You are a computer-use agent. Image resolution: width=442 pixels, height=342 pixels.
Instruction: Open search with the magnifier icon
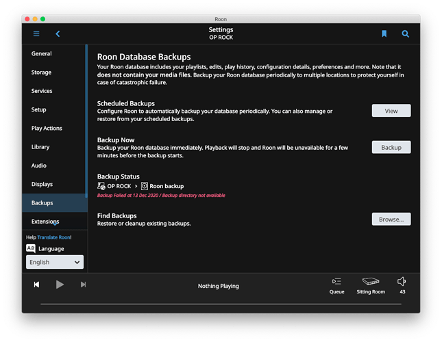click(x=406, y=34)
